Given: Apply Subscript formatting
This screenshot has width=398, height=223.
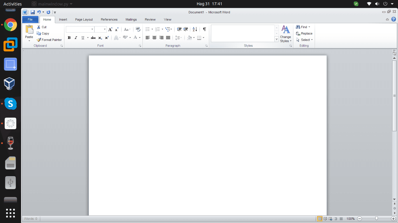Looking at the screenshot, I should tap(100, 38).
